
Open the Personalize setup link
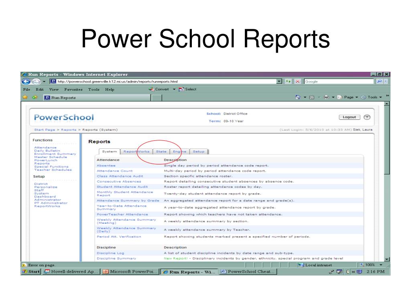coord(46,187)
